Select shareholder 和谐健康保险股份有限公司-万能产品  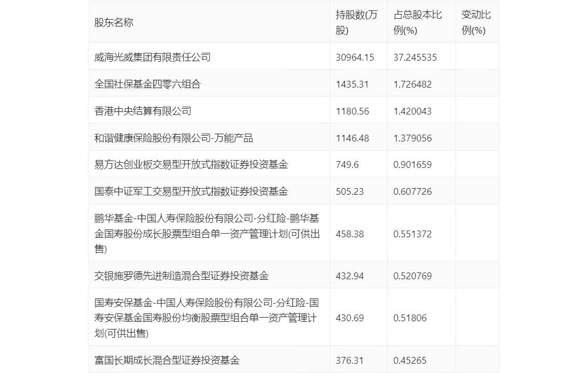174,138
